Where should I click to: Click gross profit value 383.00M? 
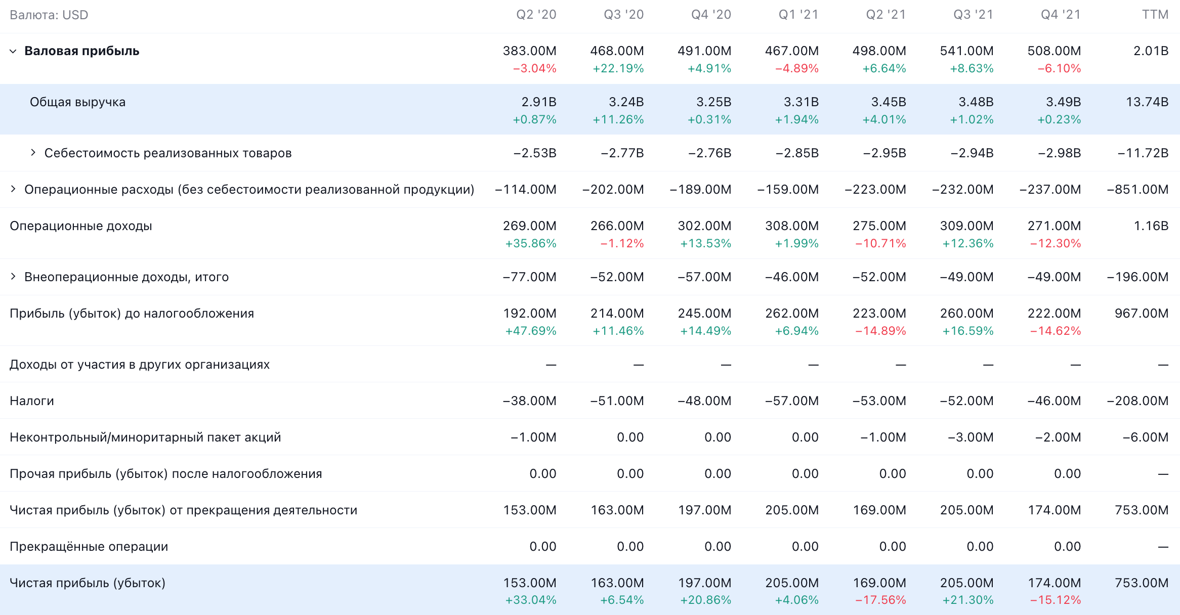[x=529, y=51]
